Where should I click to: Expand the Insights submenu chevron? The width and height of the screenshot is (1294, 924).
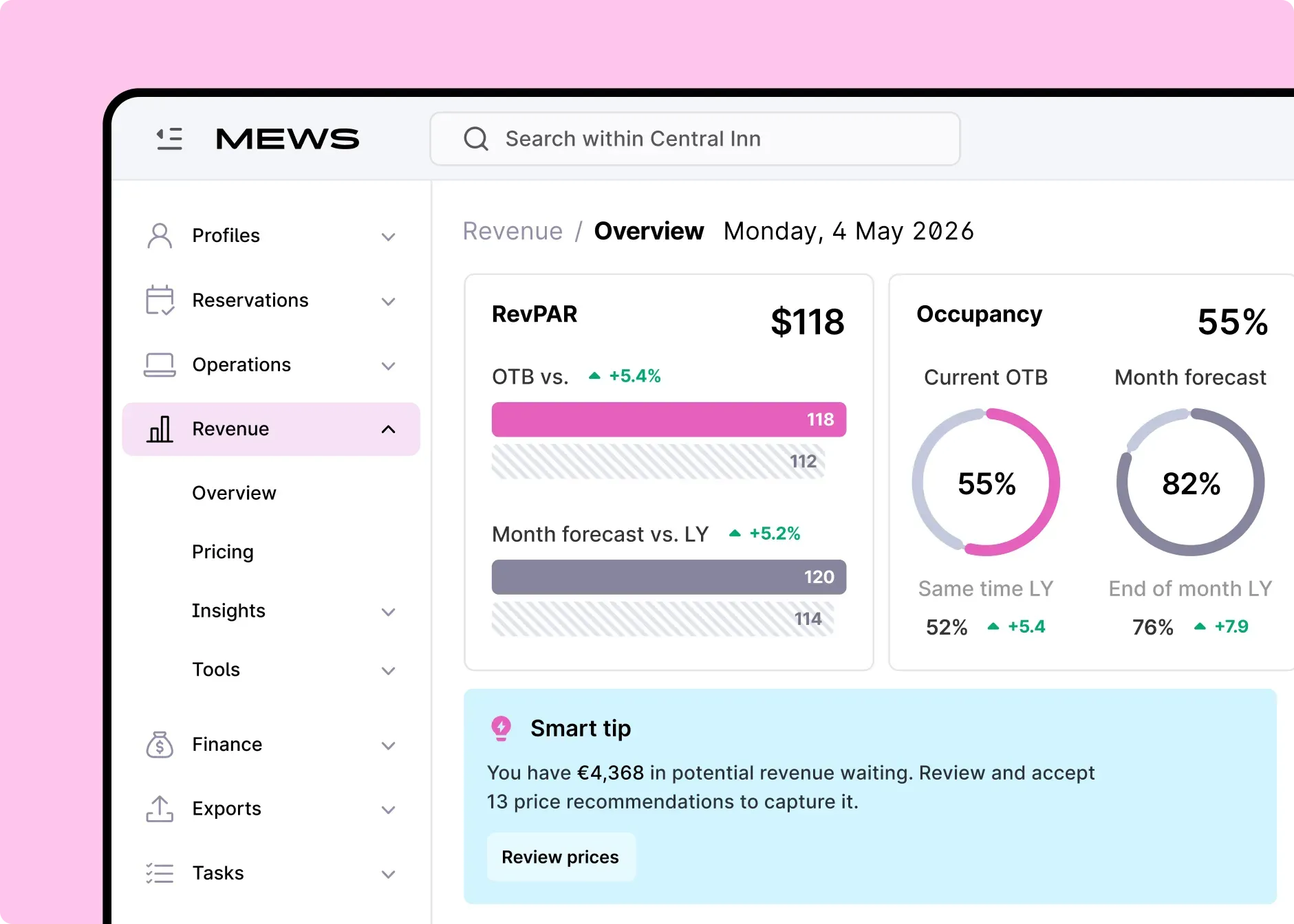(389, 612)
